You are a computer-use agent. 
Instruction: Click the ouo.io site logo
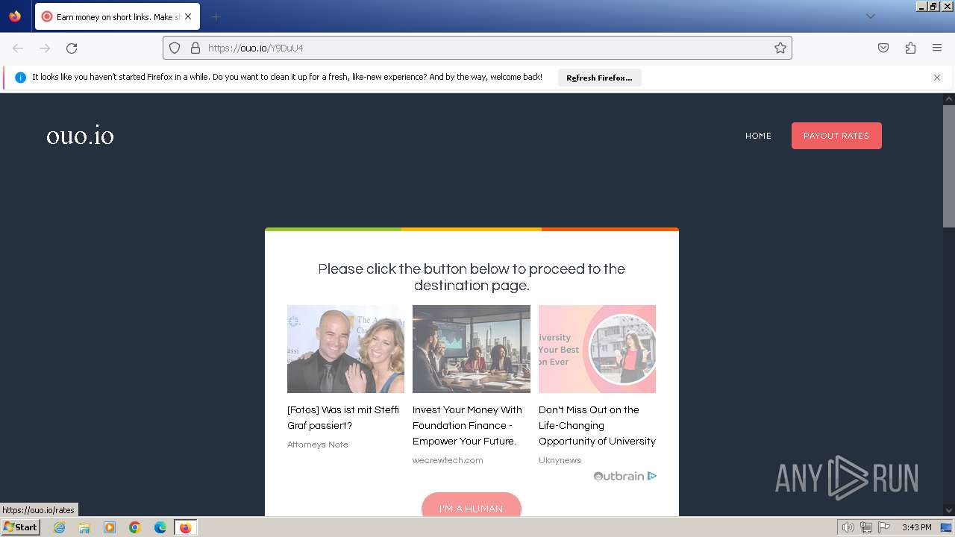(80, 136)
